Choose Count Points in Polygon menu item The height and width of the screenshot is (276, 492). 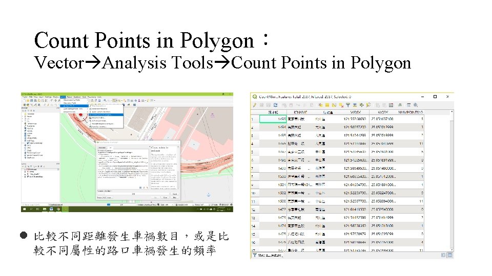tap(106, 114)
